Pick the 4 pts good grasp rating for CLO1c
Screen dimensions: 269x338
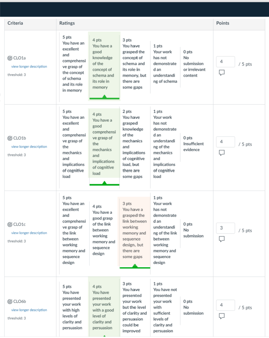click(x=104, y=230)
